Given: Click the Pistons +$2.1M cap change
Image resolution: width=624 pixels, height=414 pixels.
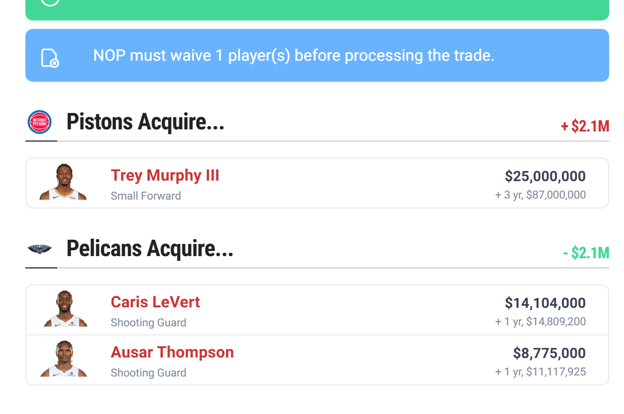Looking at the screenshot, I should pyautogui.click(x=585, y=127).
